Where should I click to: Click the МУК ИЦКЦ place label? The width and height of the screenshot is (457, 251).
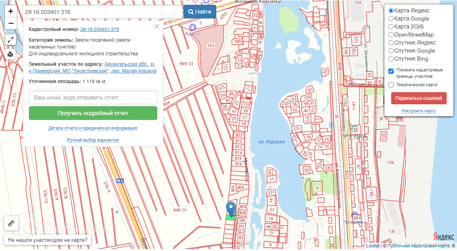coord(354,136)
